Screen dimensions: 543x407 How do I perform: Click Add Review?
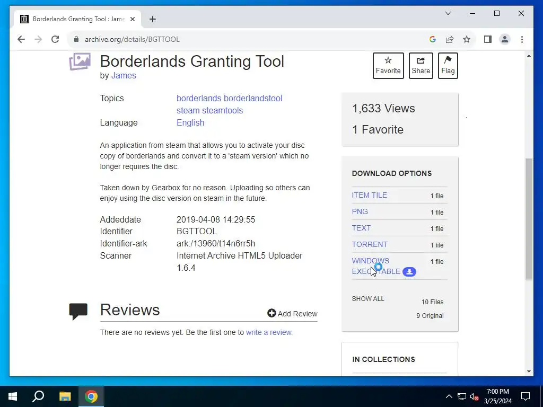click(x=292, y=314)
